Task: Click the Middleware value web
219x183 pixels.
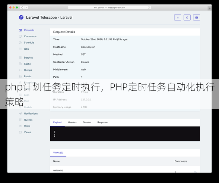Action: pos(83,69)
